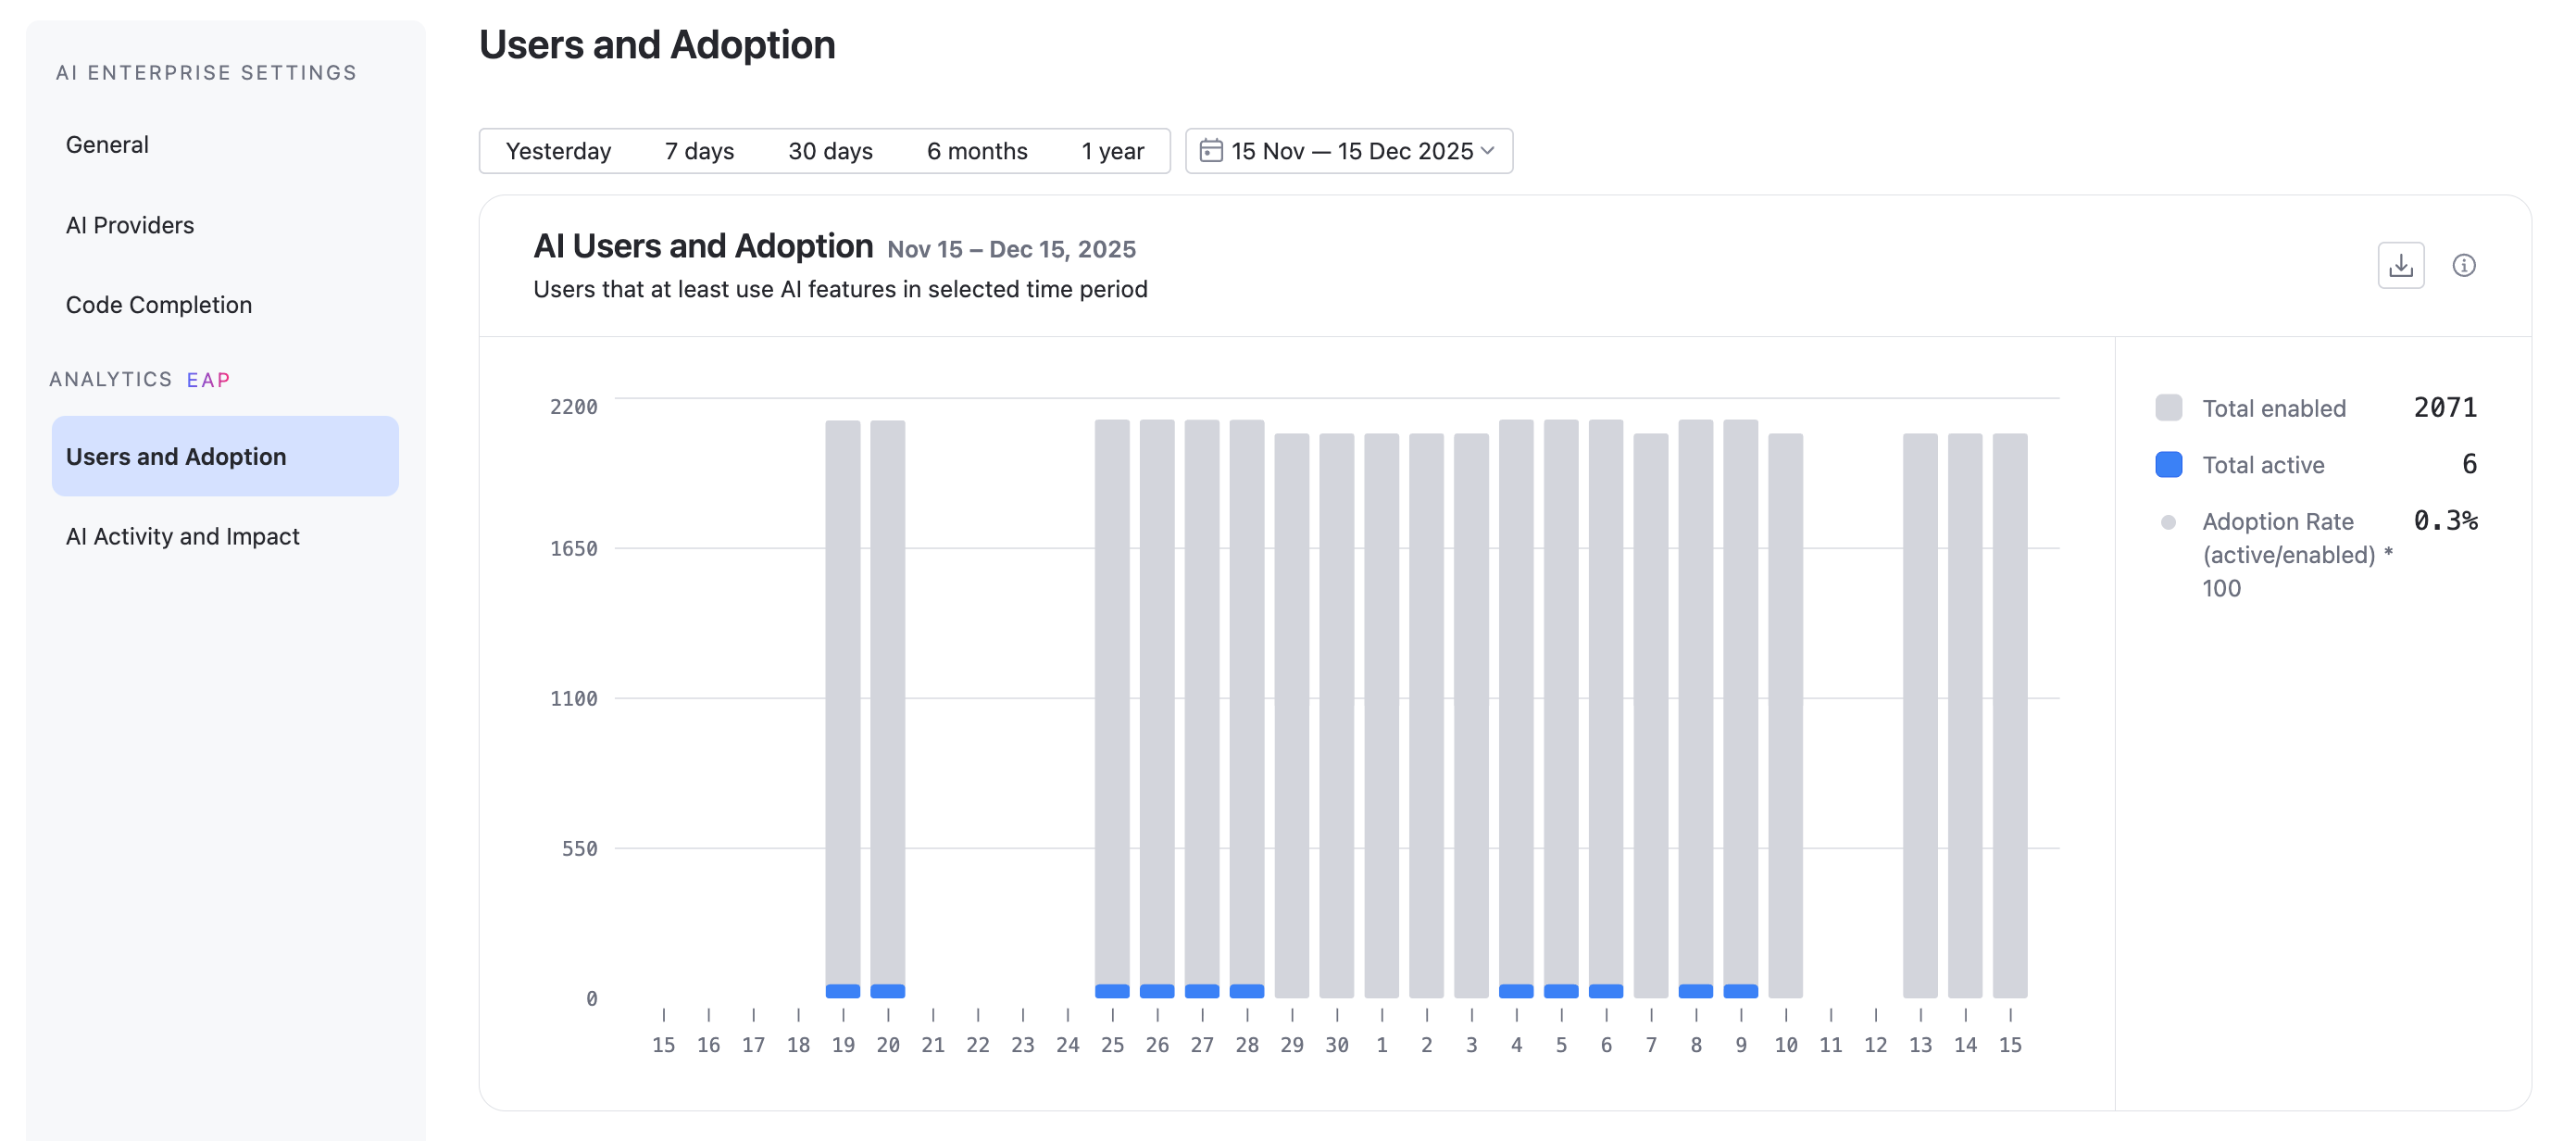This screenshot has width=2576, height=1141.
Task: Select the EAP badge next to Analytics
Action: pyautogui.click(x=208, y=380)
